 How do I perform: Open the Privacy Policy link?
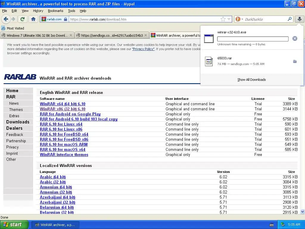[x=143, y=49]
